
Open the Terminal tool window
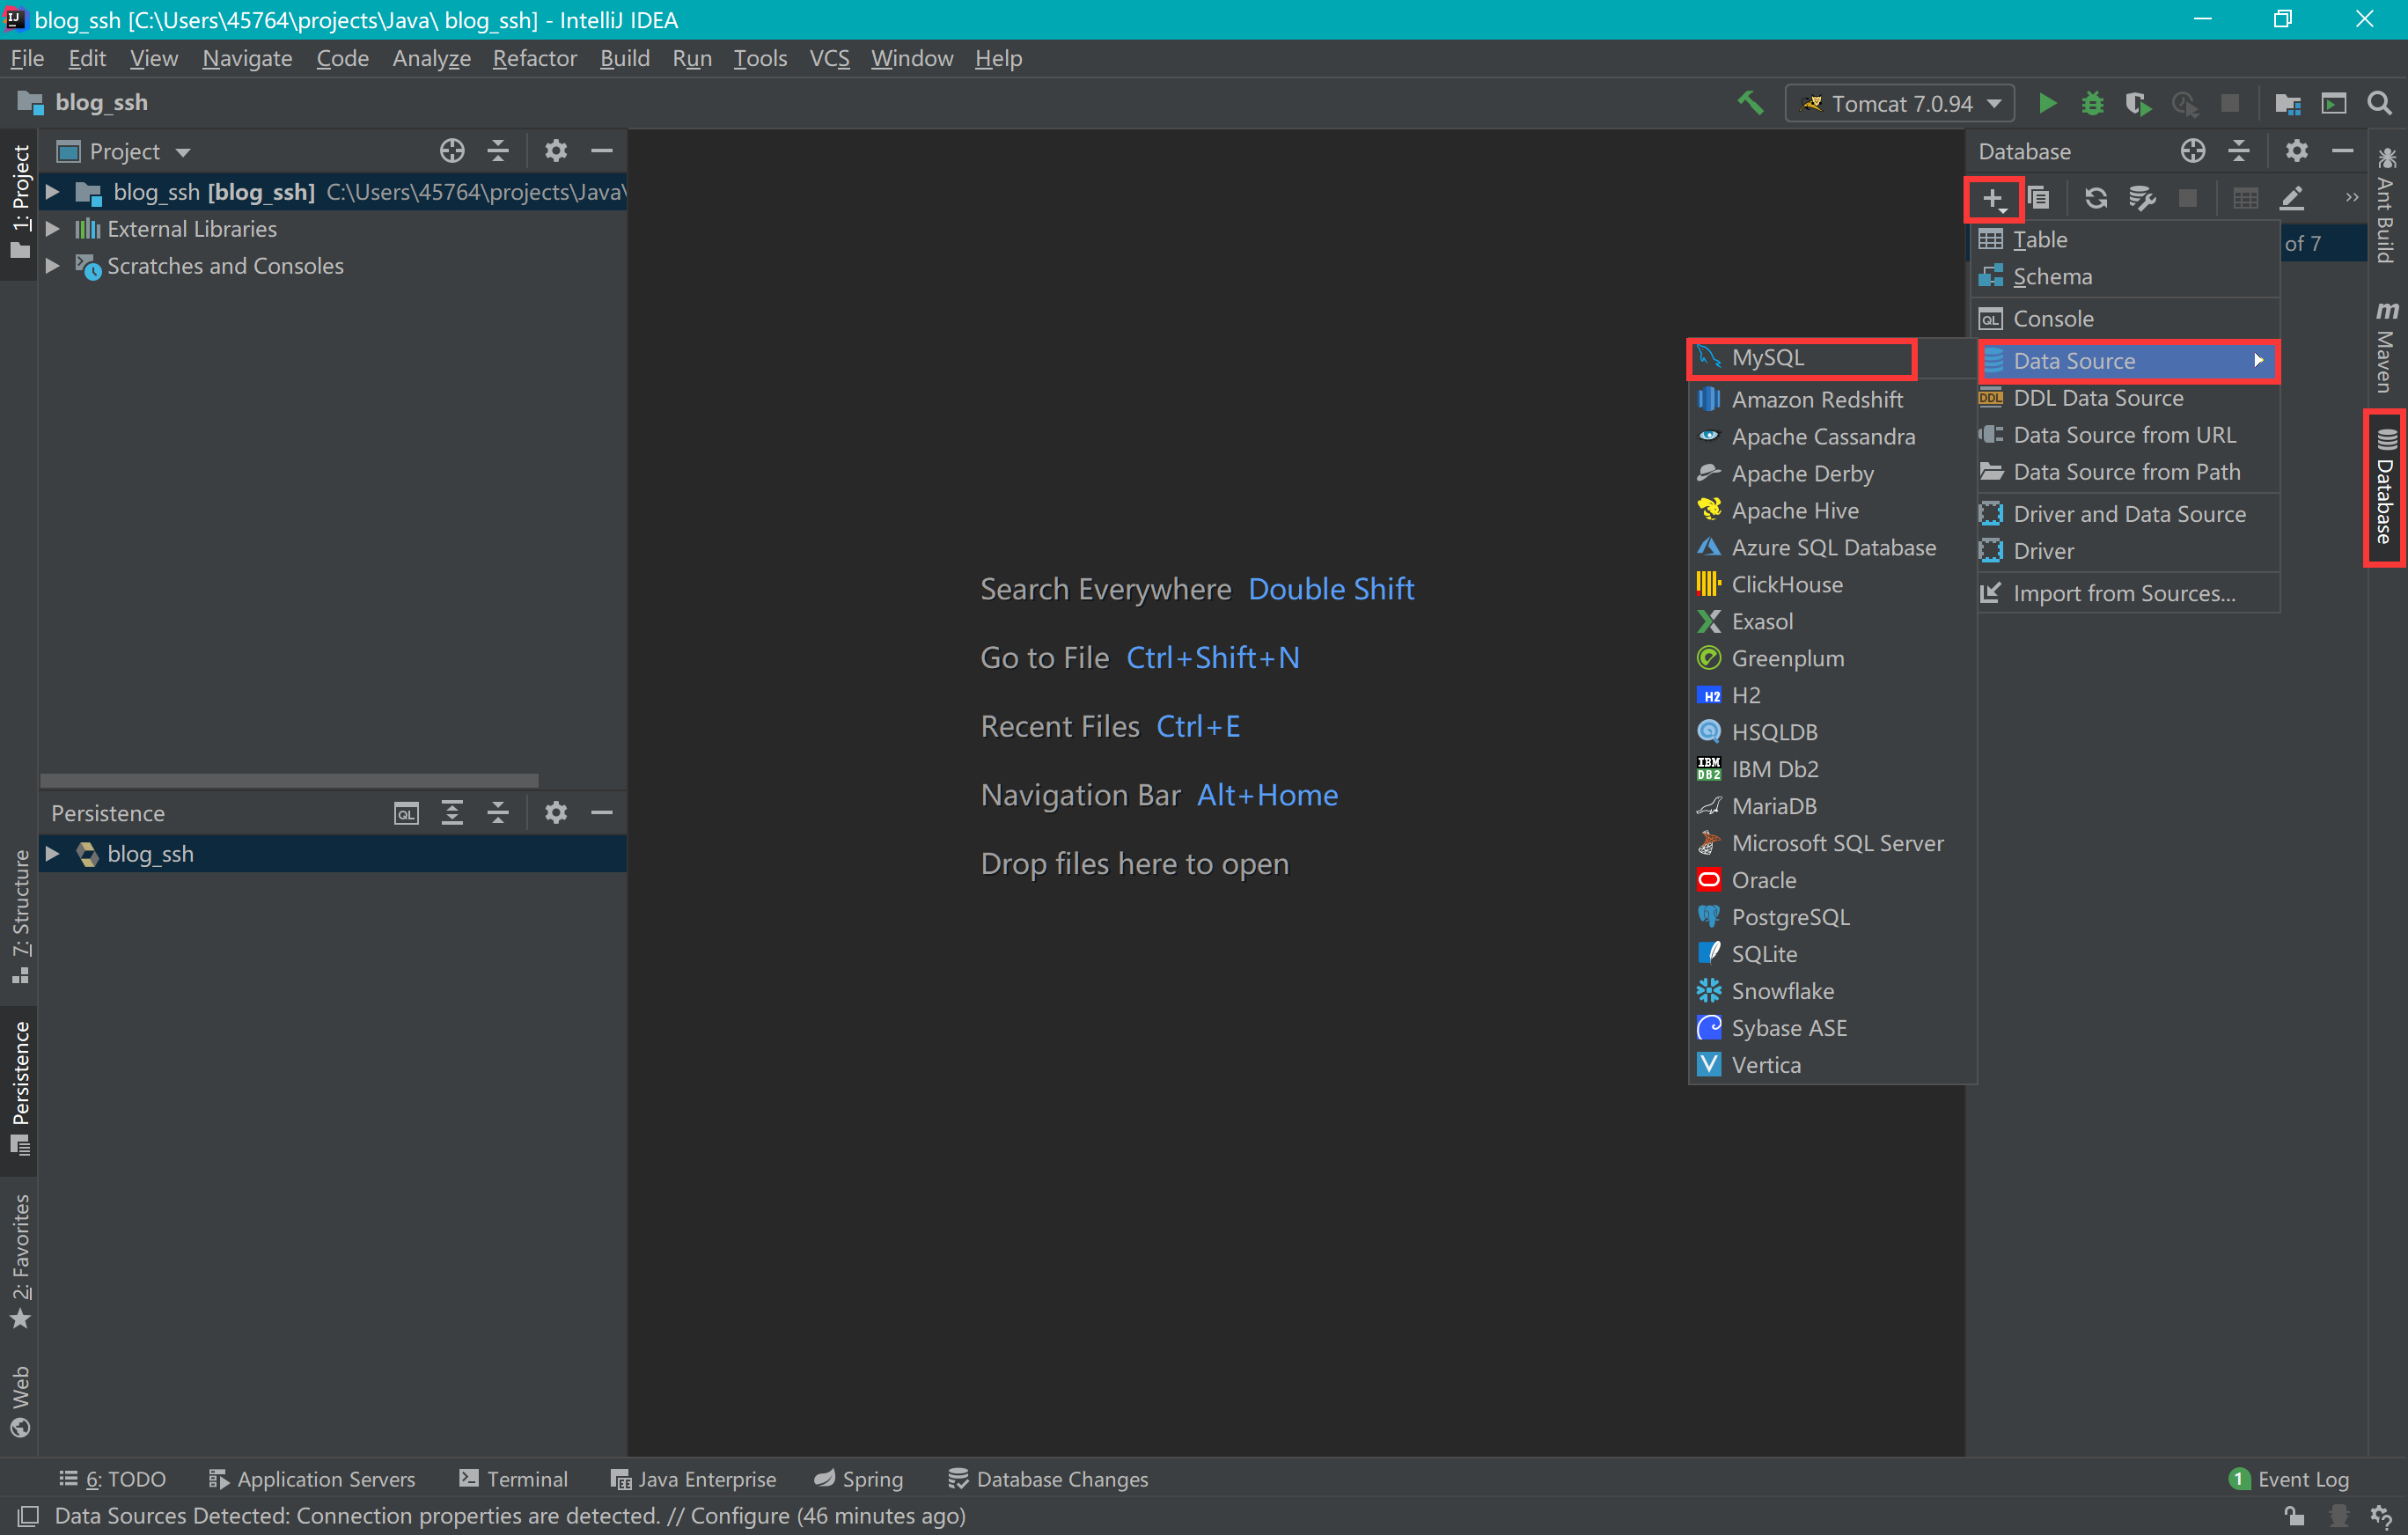point(513,1479)
